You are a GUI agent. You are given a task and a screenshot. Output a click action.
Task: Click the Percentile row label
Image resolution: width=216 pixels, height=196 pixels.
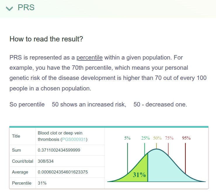tap(22, 183)
